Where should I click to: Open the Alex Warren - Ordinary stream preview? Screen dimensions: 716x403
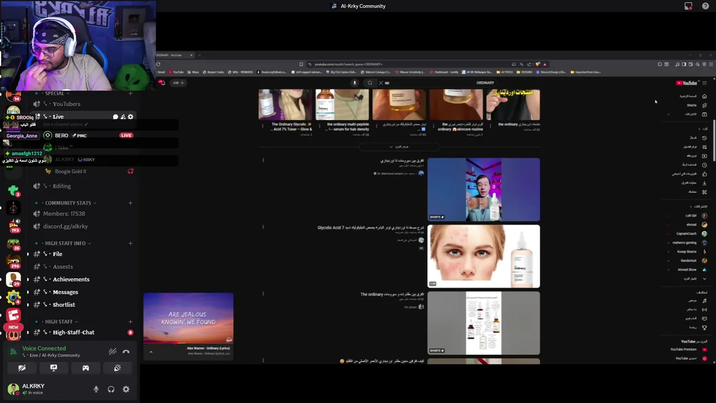tap(189, 318)
